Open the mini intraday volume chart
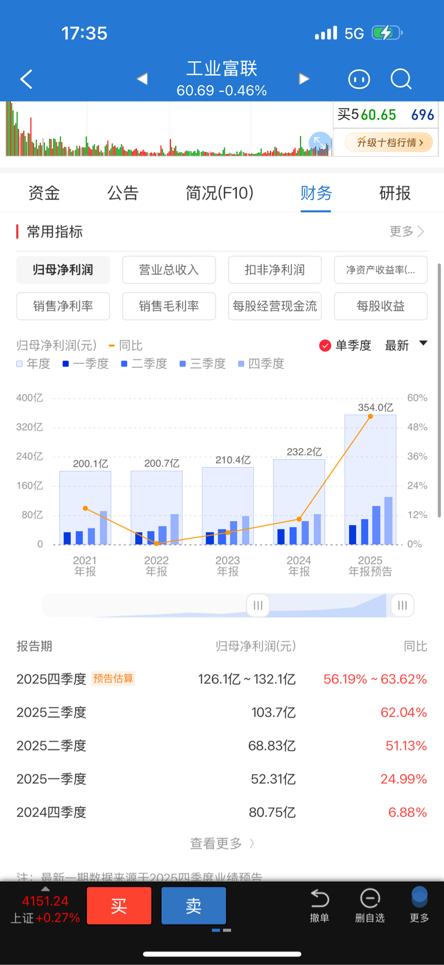The image size is (444, 965). coord(169,130)
